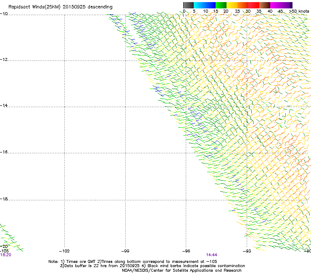Viewport: 311px width, 273px height.
Task: Click the note line starting 'Note: 1) Times are GMT'
Action: (x=133, y=262)
